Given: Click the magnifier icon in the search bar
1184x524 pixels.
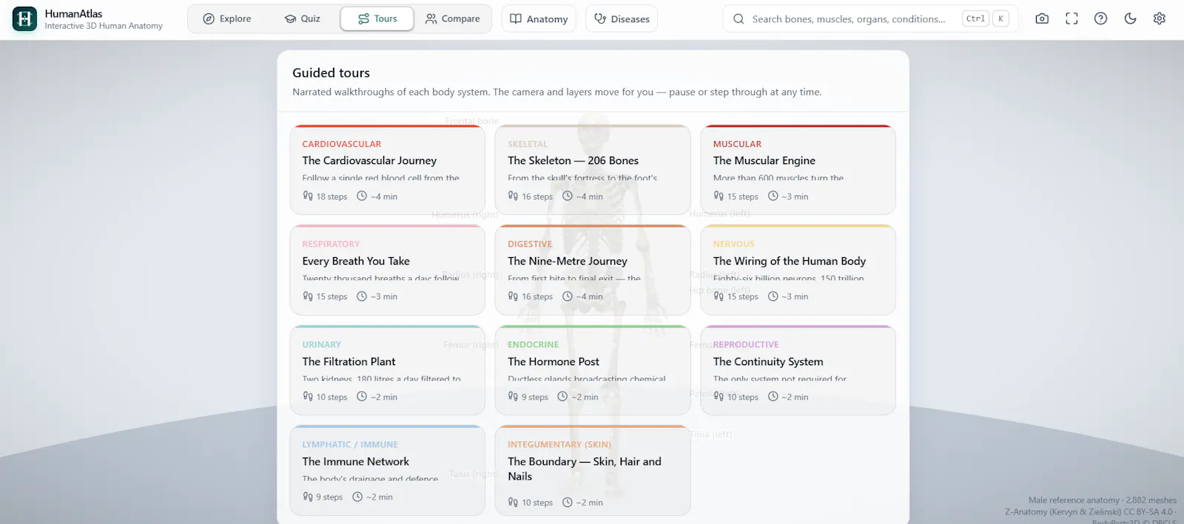Looking at the screenshot, I should (739, 19).
